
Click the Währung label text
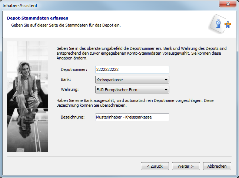click(x=70, y=89)
